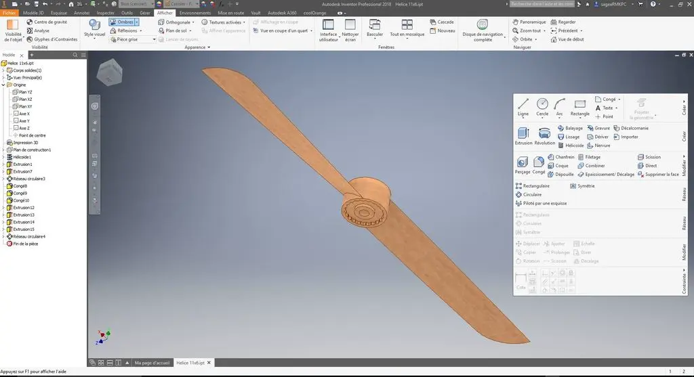The height and width of the screenshot is (377, 694).
Task: Select the Ligne sketch tool
Action: point(523,107)
